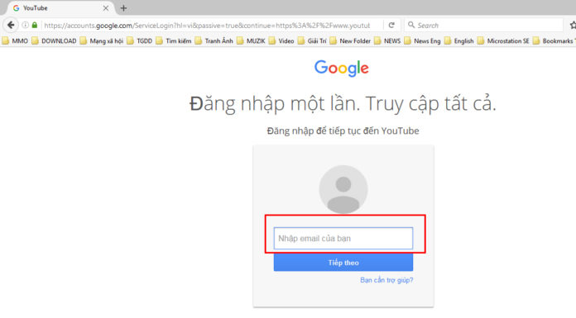Open the MUZIK bookmarks folder
Screen dimensions: 576x318
[251, 40]
